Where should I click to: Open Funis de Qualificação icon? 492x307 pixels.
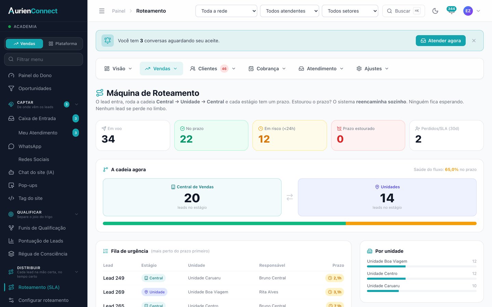(11, 228)
